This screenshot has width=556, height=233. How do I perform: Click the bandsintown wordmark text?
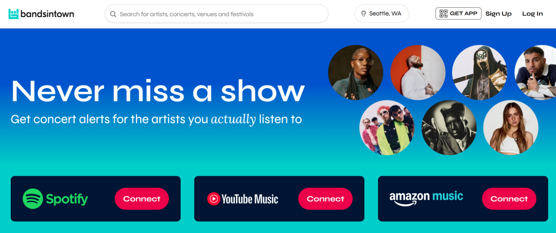point(47,14)
